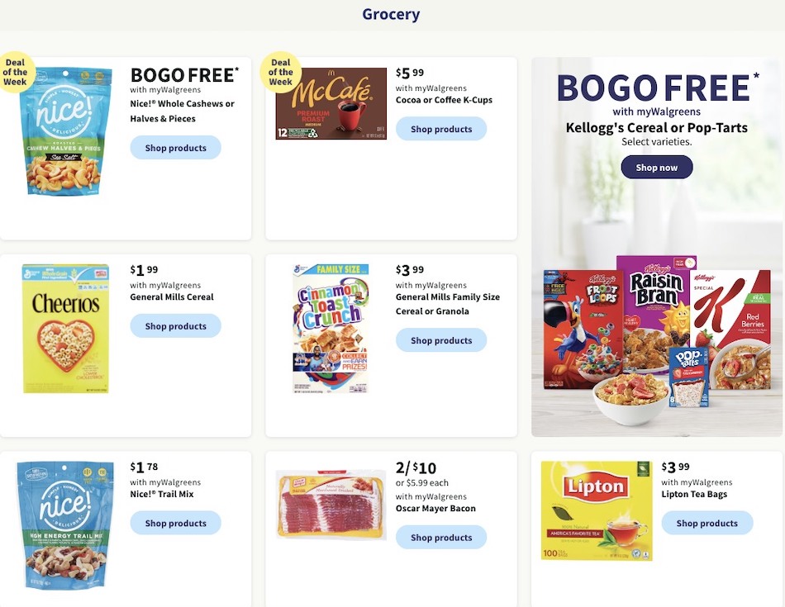
Task: Click the Kellogg's Cereal or Pop-Tarts title
Action: pos(657,128)
